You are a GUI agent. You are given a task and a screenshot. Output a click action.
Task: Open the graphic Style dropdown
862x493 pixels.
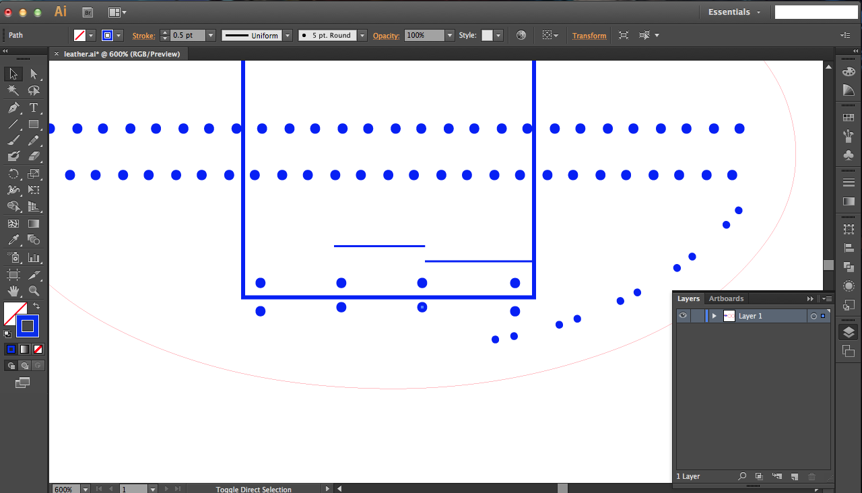click(498, 36)
